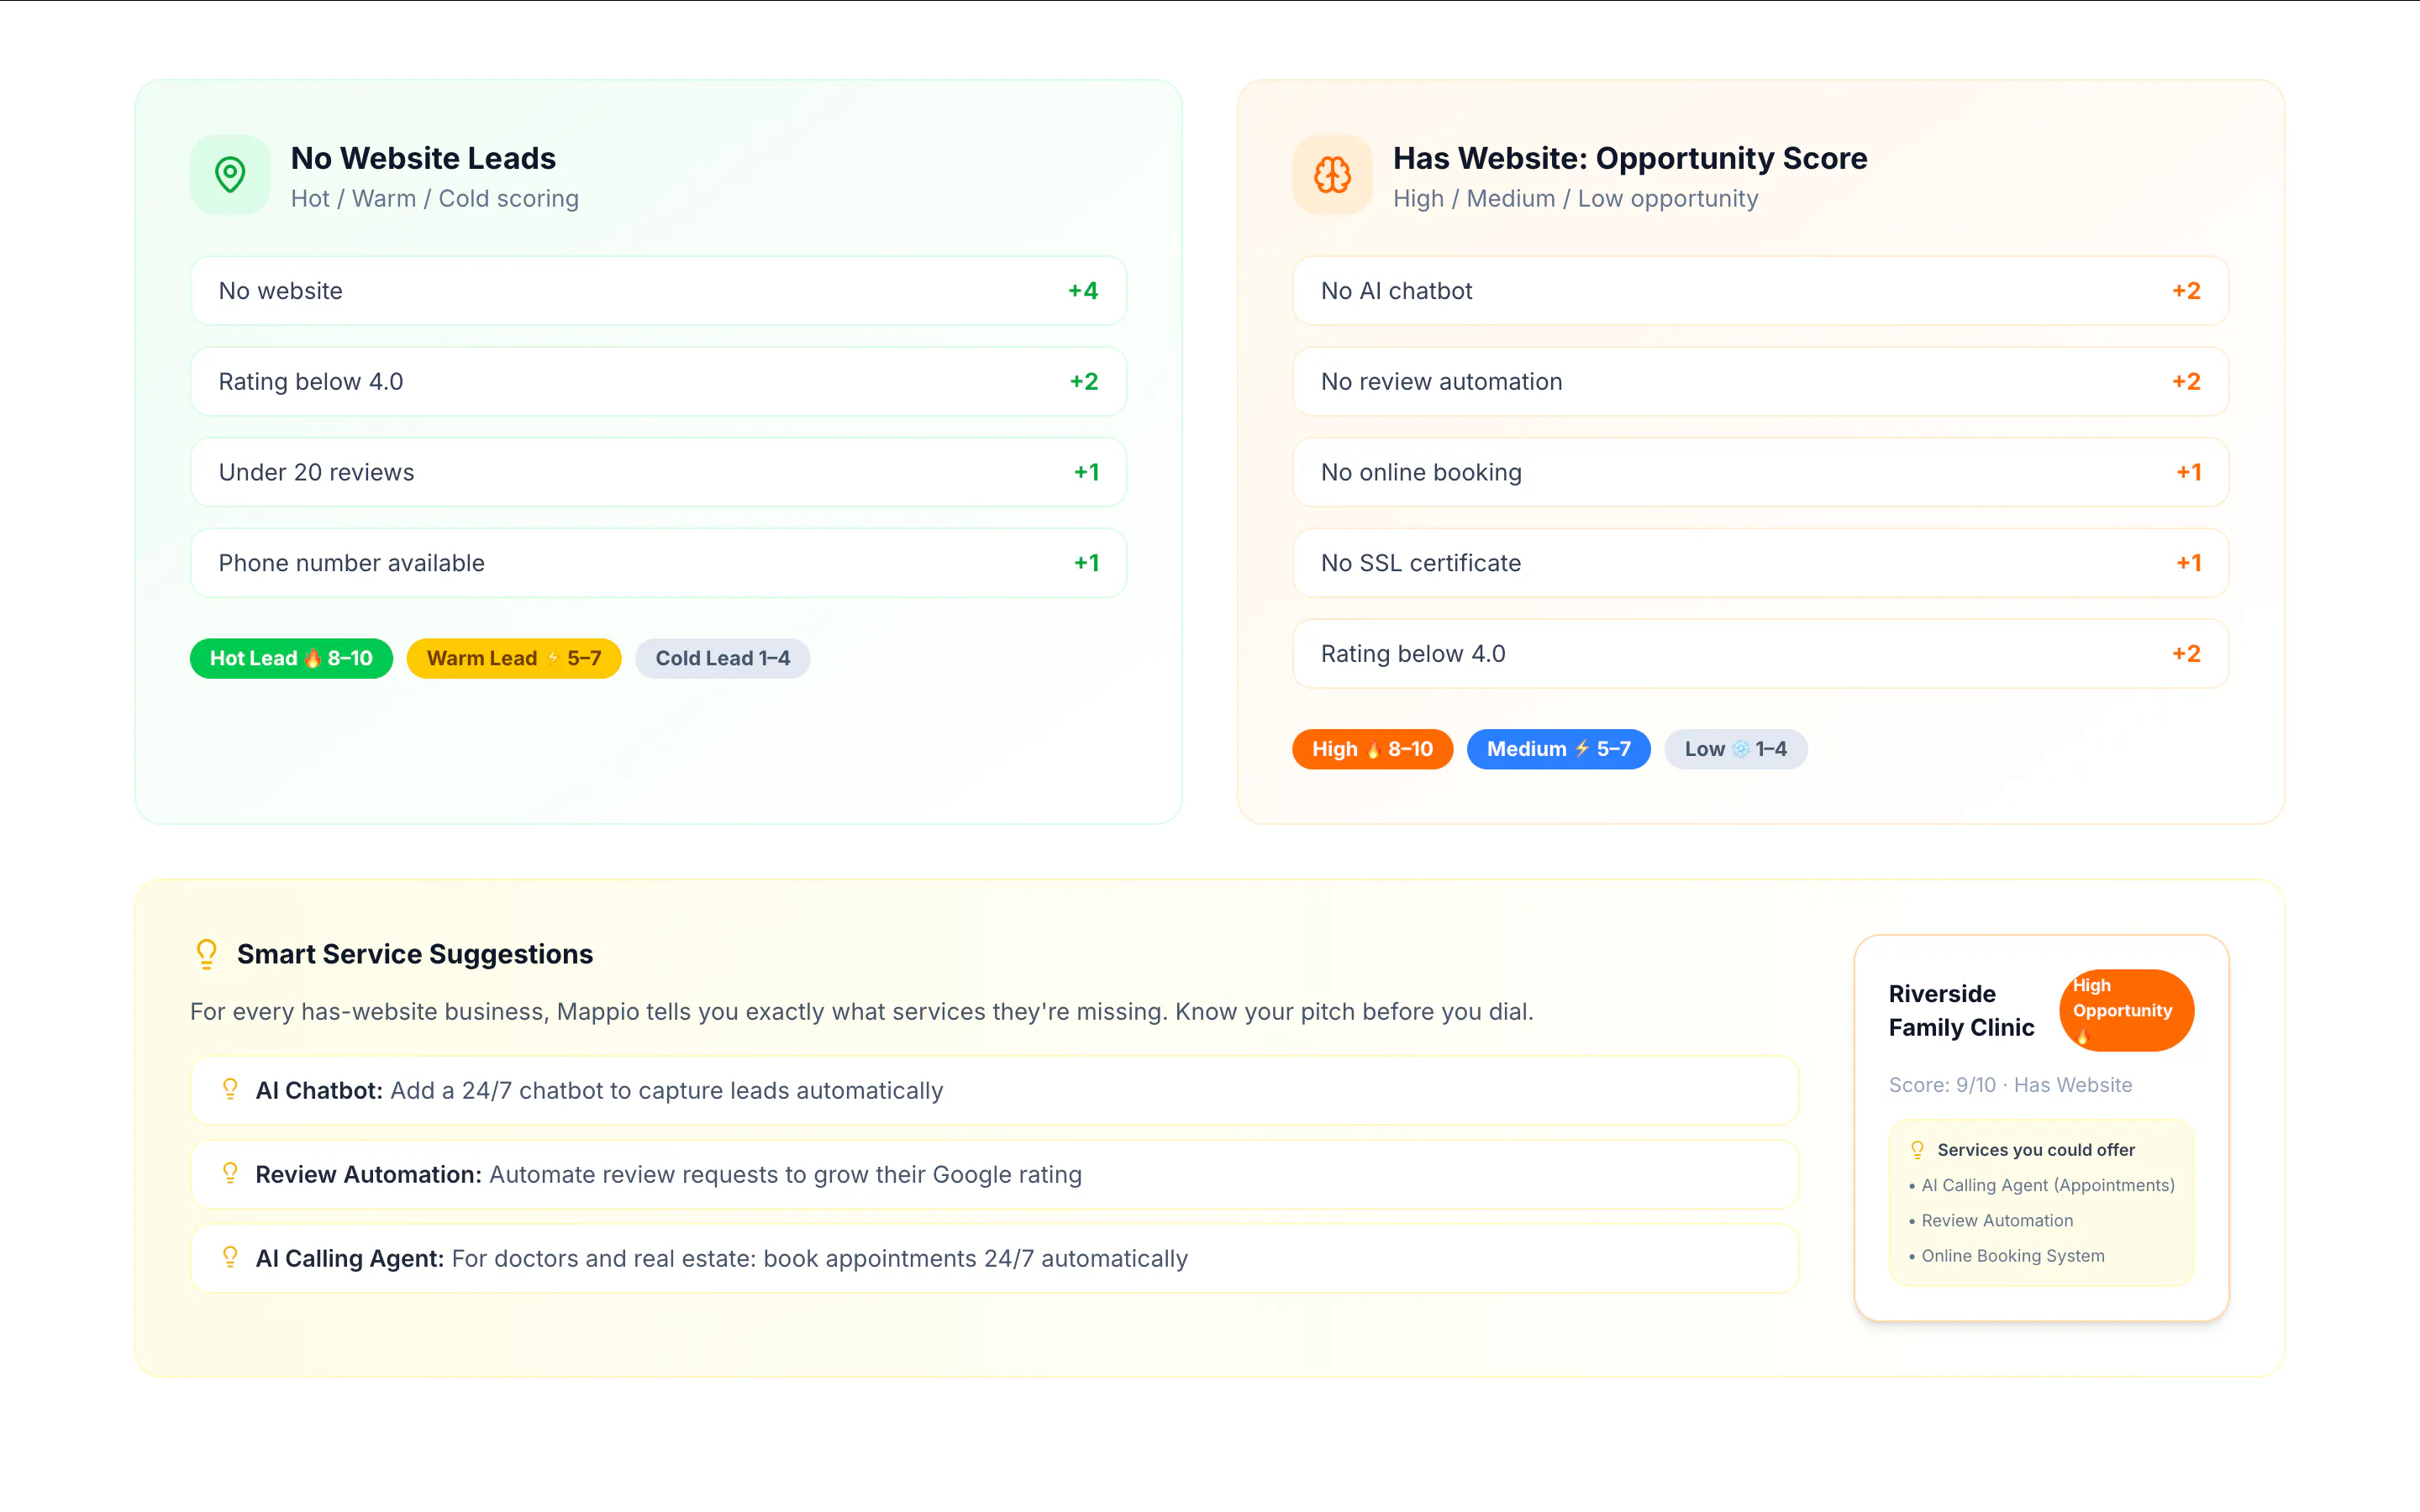
Task: Click the Smart Service Suggestions description paragraph
Action: (861, 1012)
